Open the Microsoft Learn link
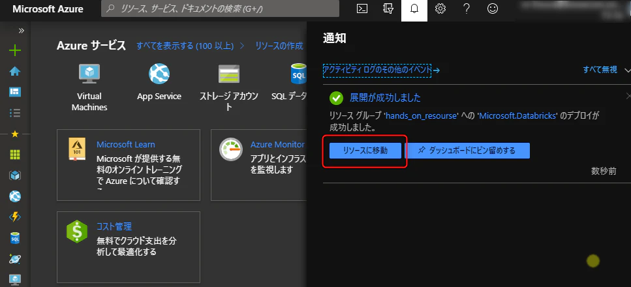 pyautogui.click(x=125, y=145)
